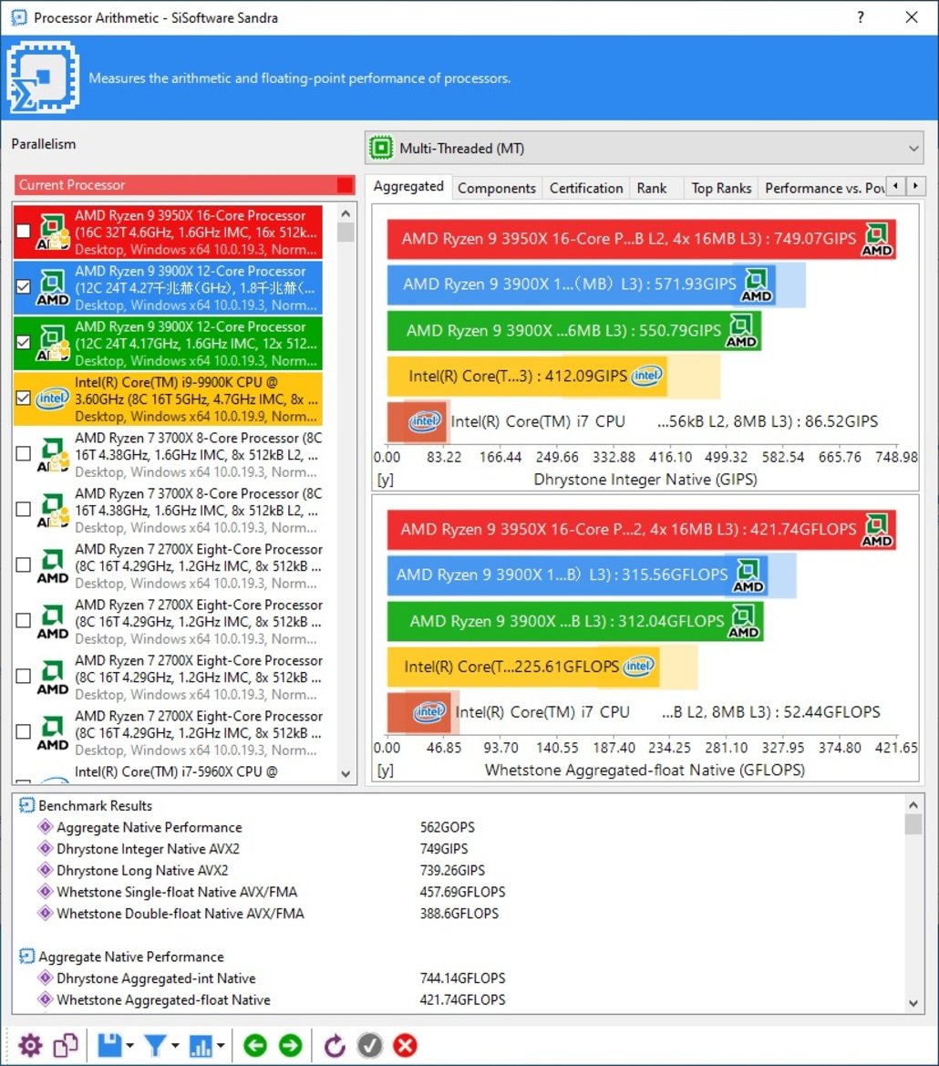Click AMD logo on the 749.07GIPS bar
Image resolution: width=939 pixels, height=1066 pixels.
click(876, 239)
